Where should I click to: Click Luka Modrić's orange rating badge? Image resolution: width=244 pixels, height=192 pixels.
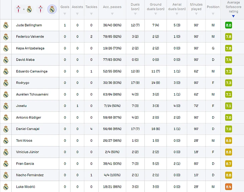click(x=229, y=187)
